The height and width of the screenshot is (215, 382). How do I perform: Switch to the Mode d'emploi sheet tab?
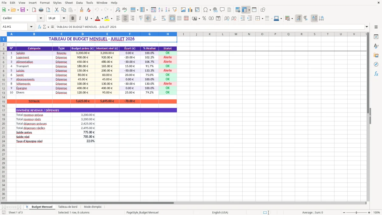coord(93,207)
